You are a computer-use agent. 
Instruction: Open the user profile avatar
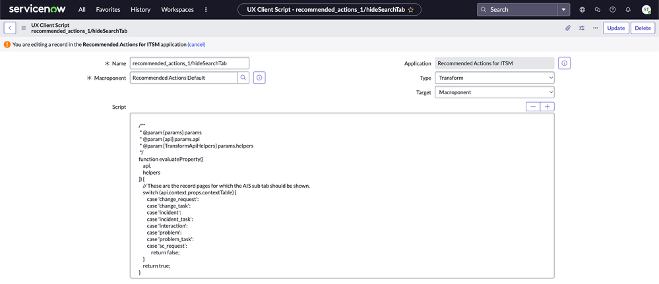click(x=646, y=9)
